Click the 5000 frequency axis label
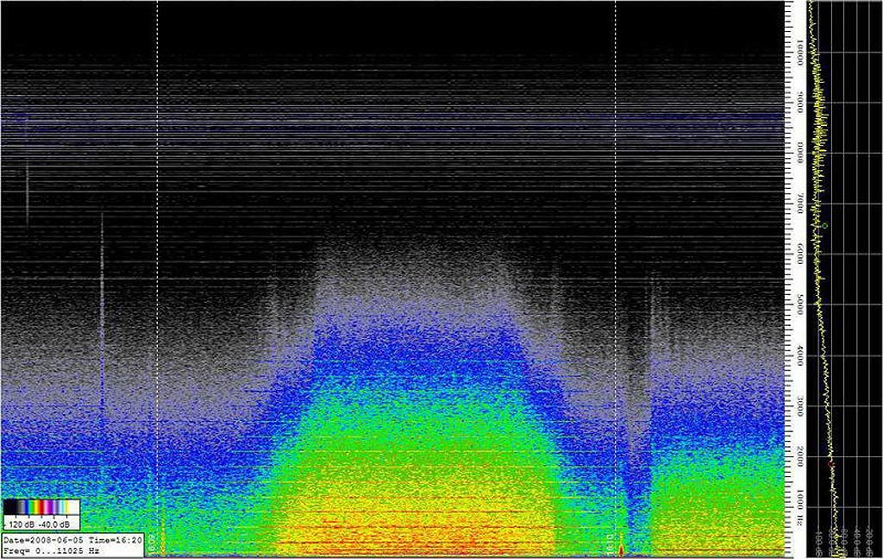 (x=798, y=305)
